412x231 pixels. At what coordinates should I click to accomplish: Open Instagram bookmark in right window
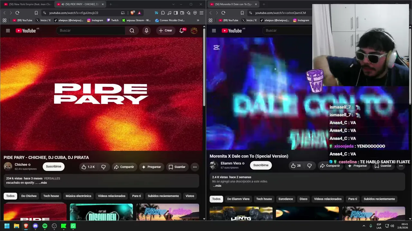(301, 20)
